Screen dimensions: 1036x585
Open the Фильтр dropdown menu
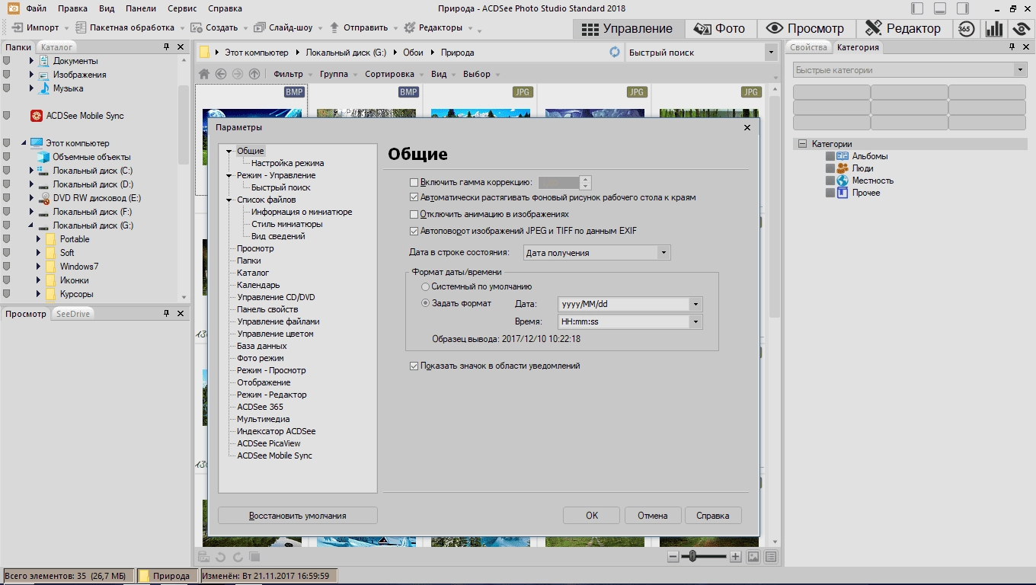(x=292, y=74)
